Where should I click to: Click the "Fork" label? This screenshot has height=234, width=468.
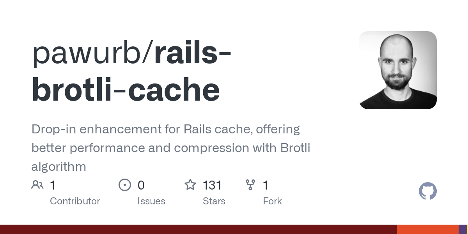(272, 201)
